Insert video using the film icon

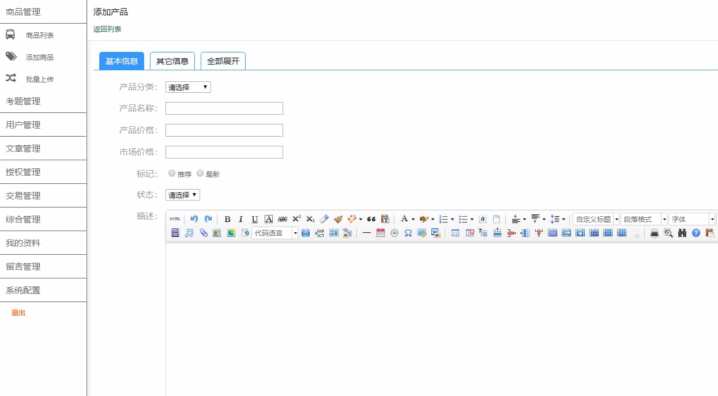tap(175, 233)
